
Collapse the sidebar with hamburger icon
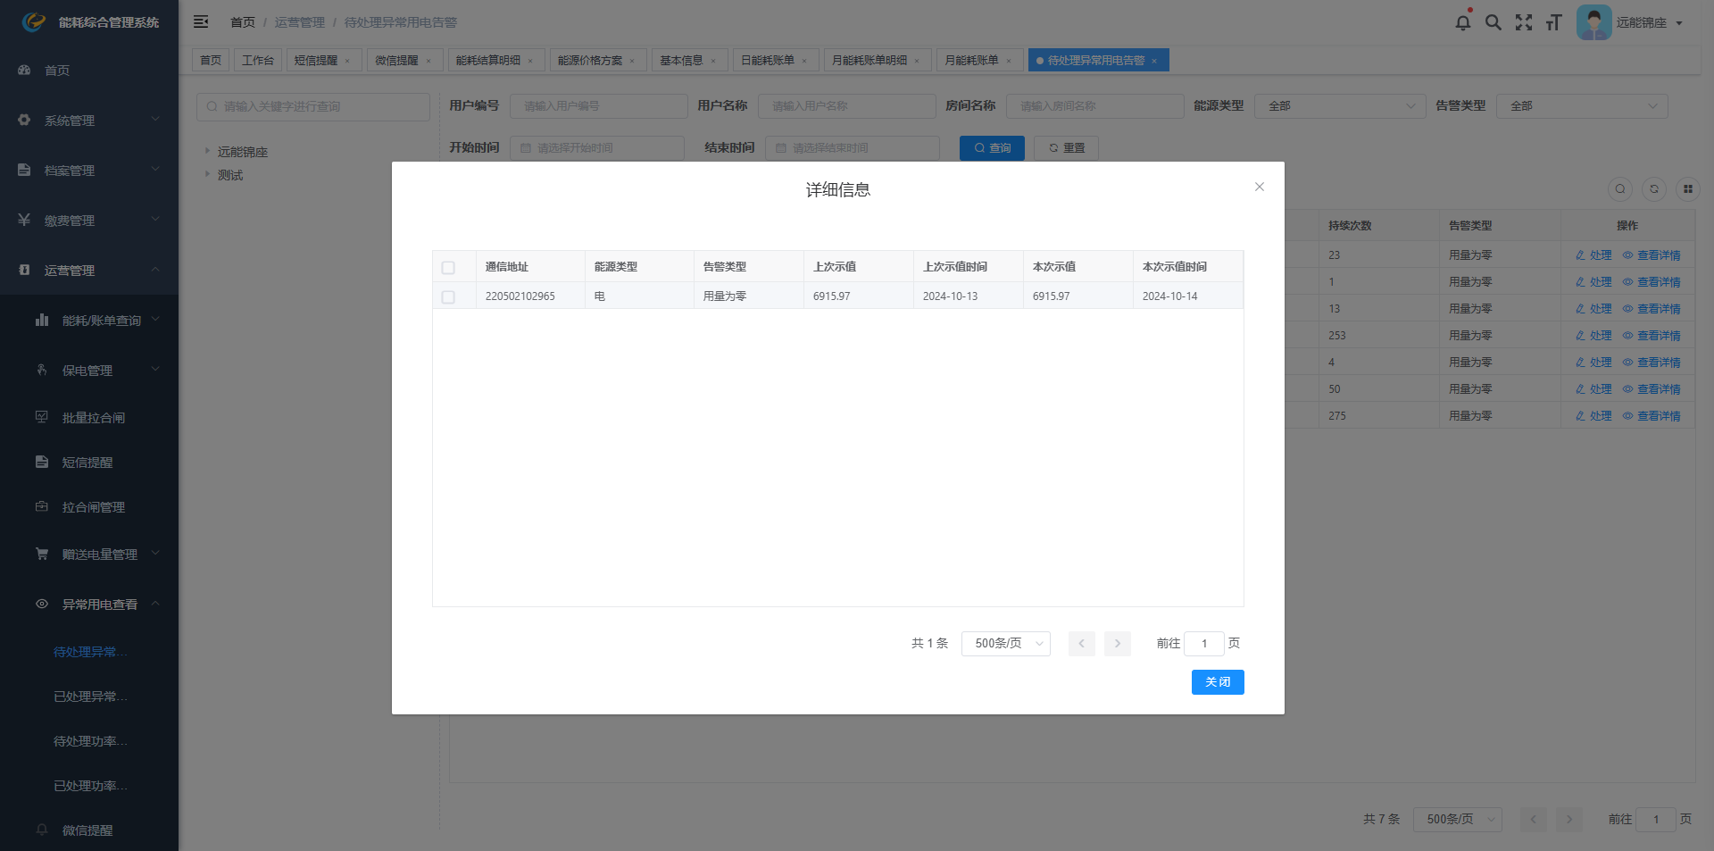201,21
